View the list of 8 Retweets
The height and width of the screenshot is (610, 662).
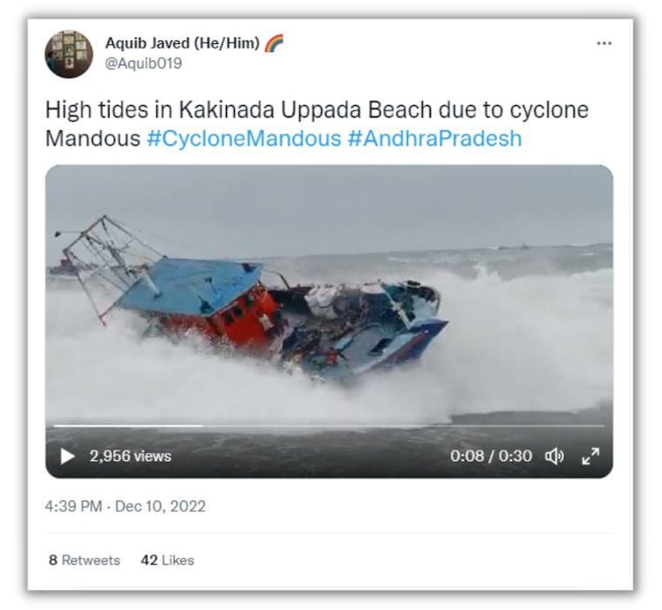85,561
